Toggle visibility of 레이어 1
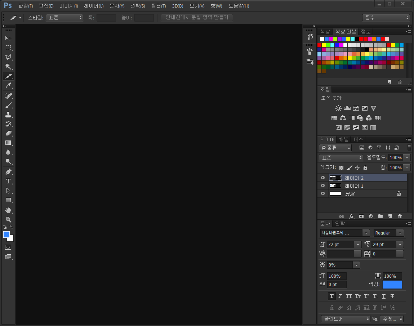 pyautogui.click(x=323, y=186)
